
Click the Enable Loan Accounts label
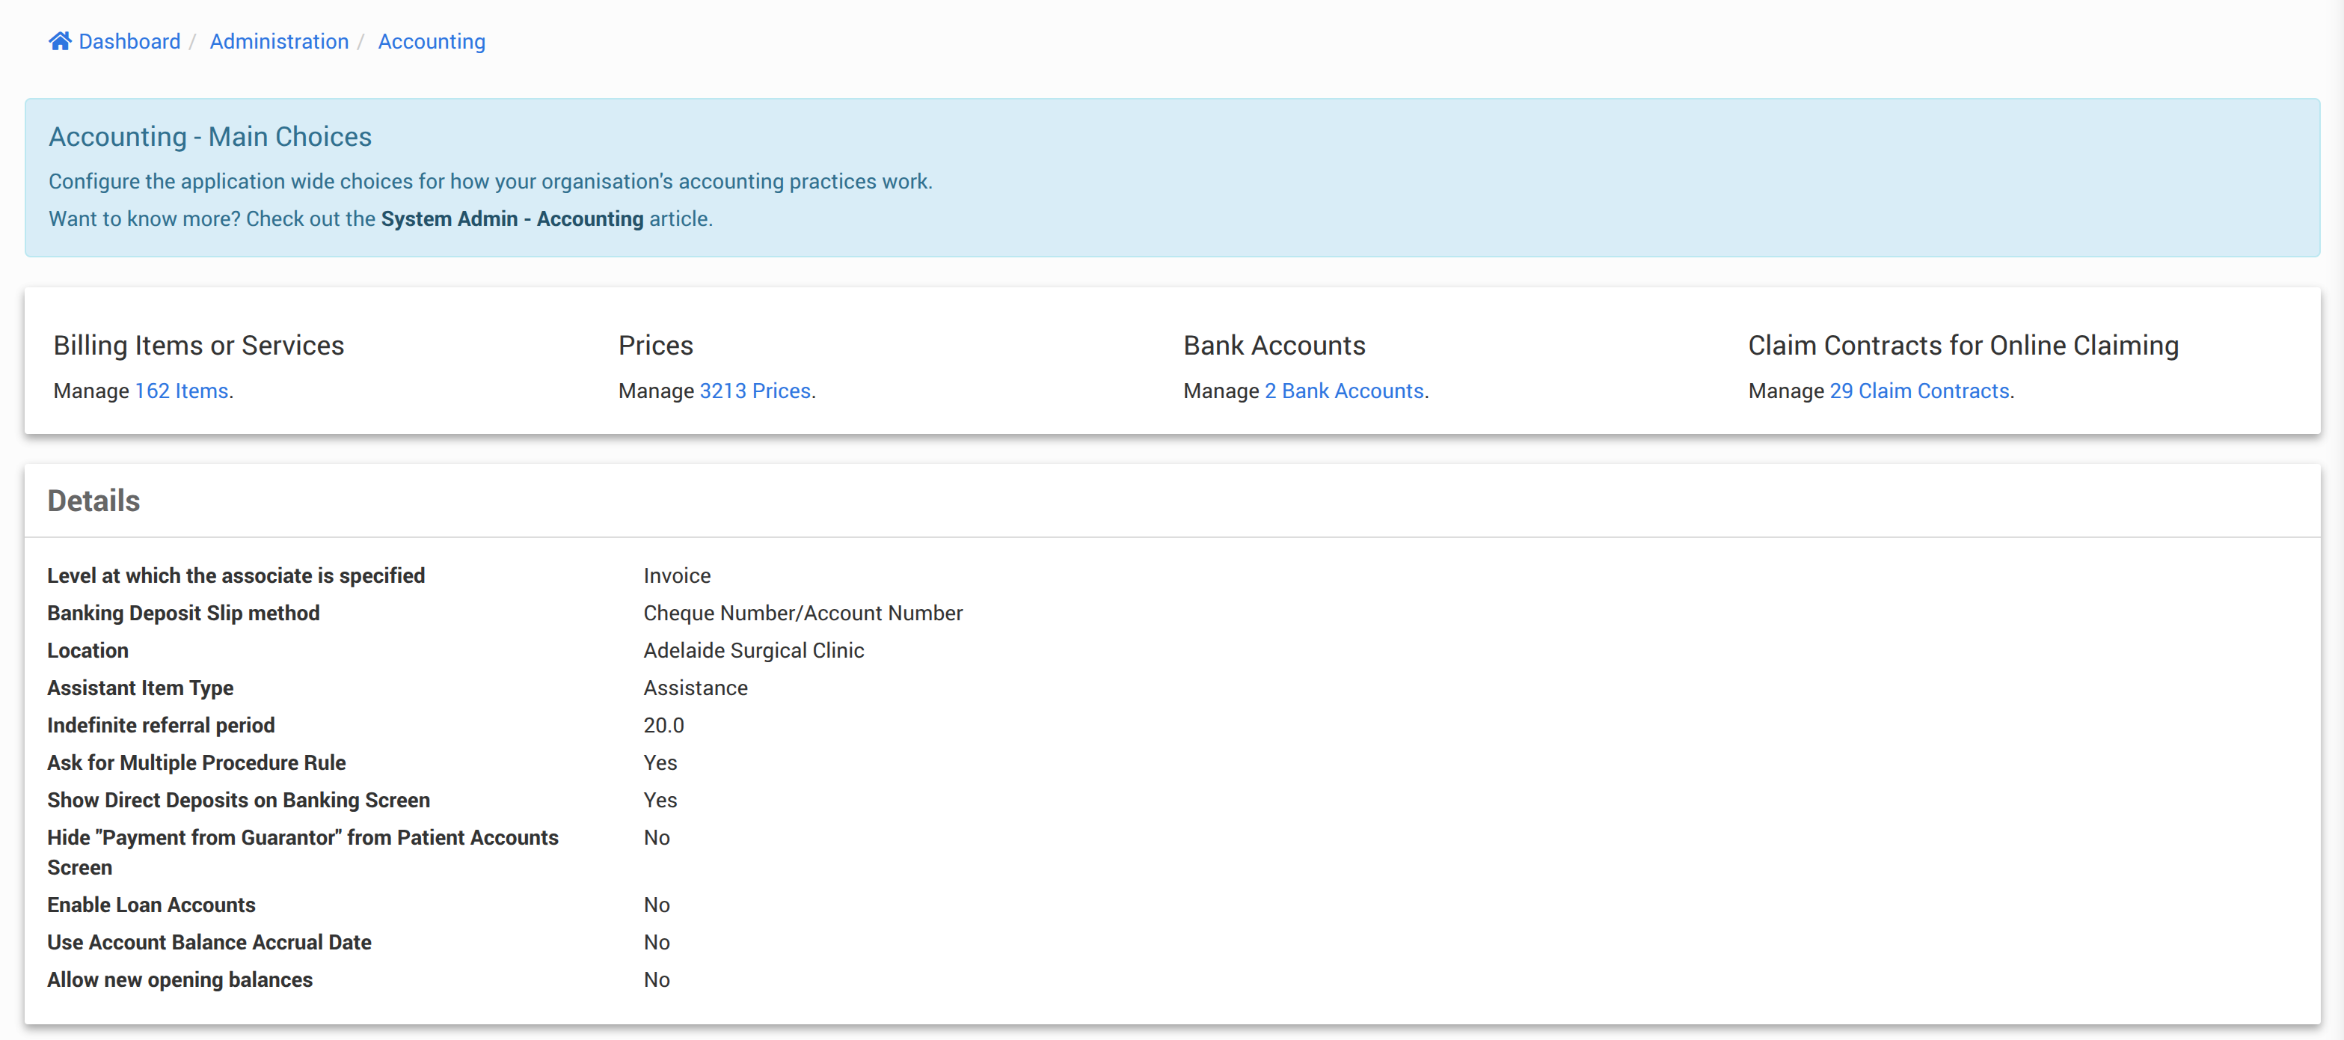coord(151,905)
